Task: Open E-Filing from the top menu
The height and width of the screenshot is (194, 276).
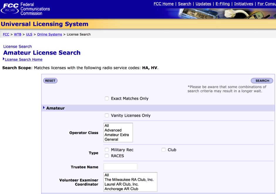Action: (x=223, y=4)
